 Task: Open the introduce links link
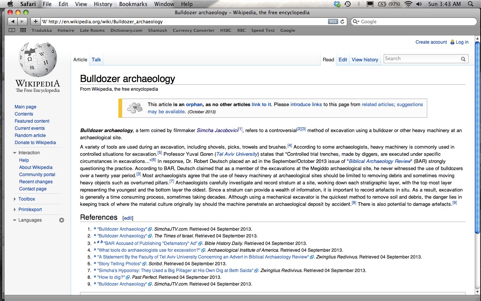[x=306, y=105]
